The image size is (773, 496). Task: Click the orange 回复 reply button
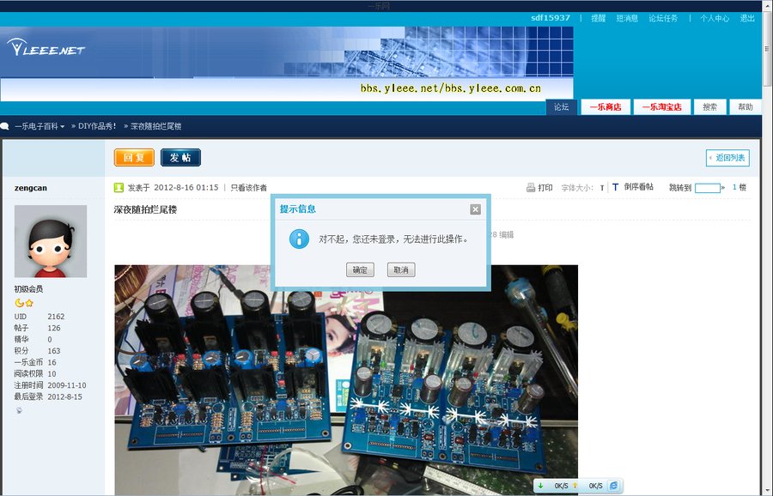[132, 158]
